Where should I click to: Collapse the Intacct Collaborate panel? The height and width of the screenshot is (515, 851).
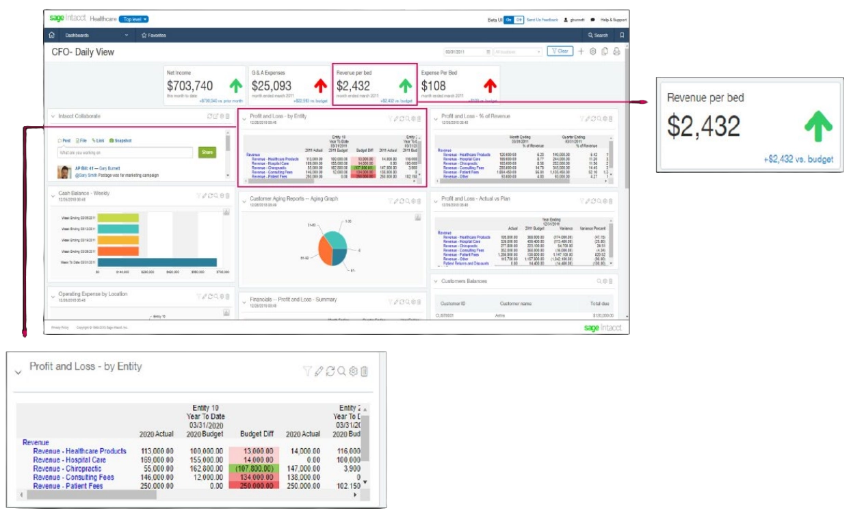pos(53,117)
